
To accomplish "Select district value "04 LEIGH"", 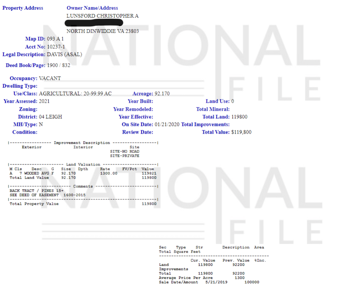I will pos(51,117).
